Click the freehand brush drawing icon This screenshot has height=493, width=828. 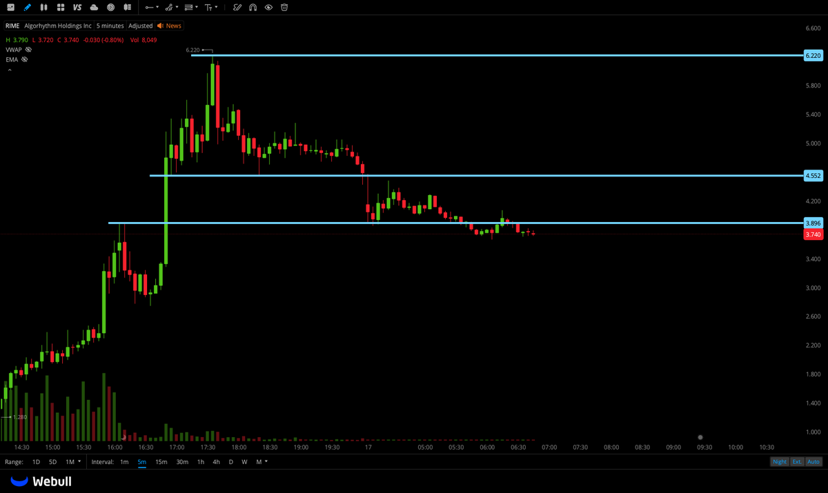[x=237, y=7]
